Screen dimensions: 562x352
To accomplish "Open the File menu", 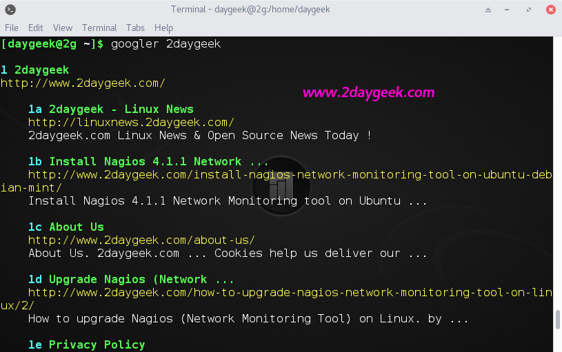I will click(x=12, y=28).
